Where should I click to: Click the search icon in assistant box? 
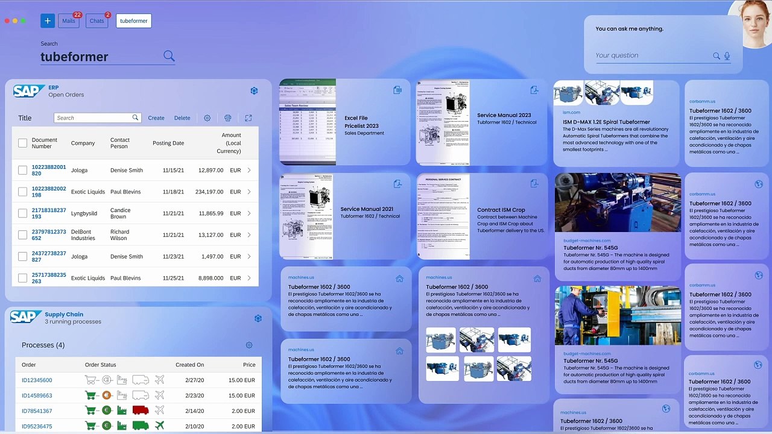click(x=717, y=56)
